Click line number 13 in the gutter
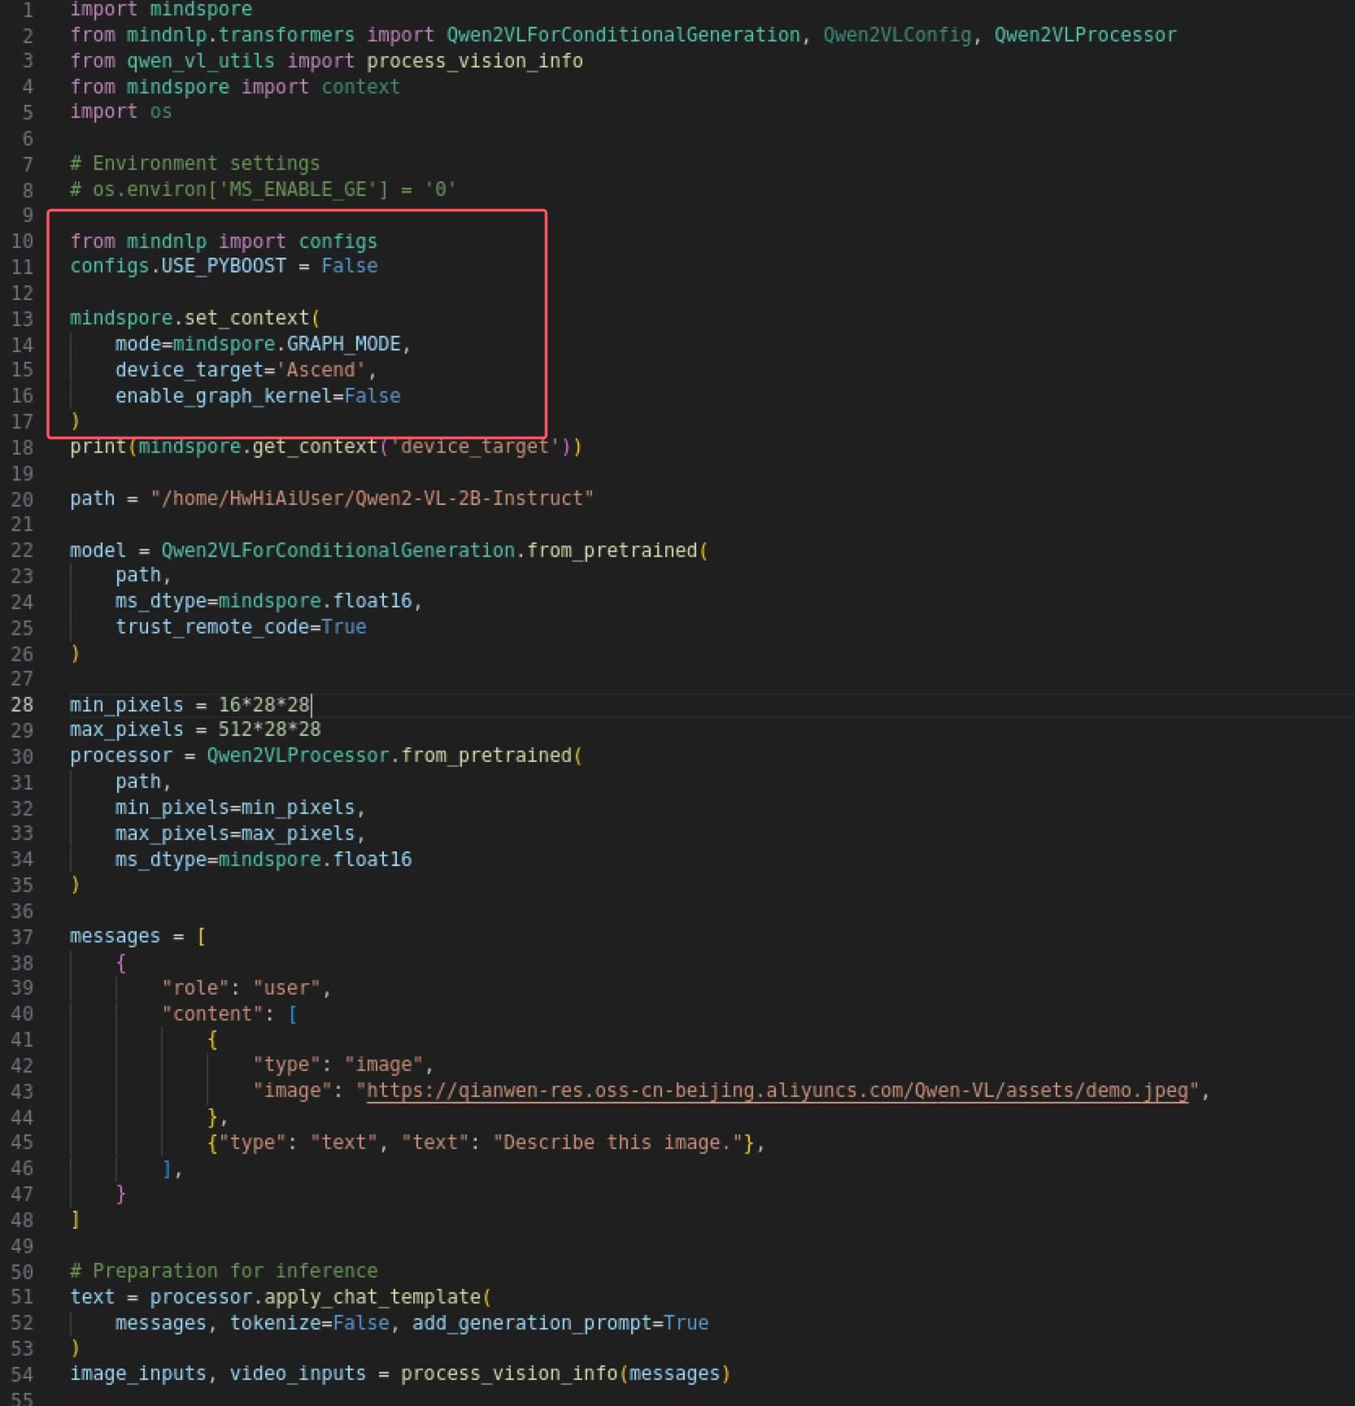Viewport: 1355px width, 1406px height. (x=23, y=318)
